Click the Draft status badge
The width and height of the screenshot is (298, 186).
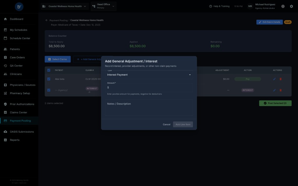click(x=288, y=22)
